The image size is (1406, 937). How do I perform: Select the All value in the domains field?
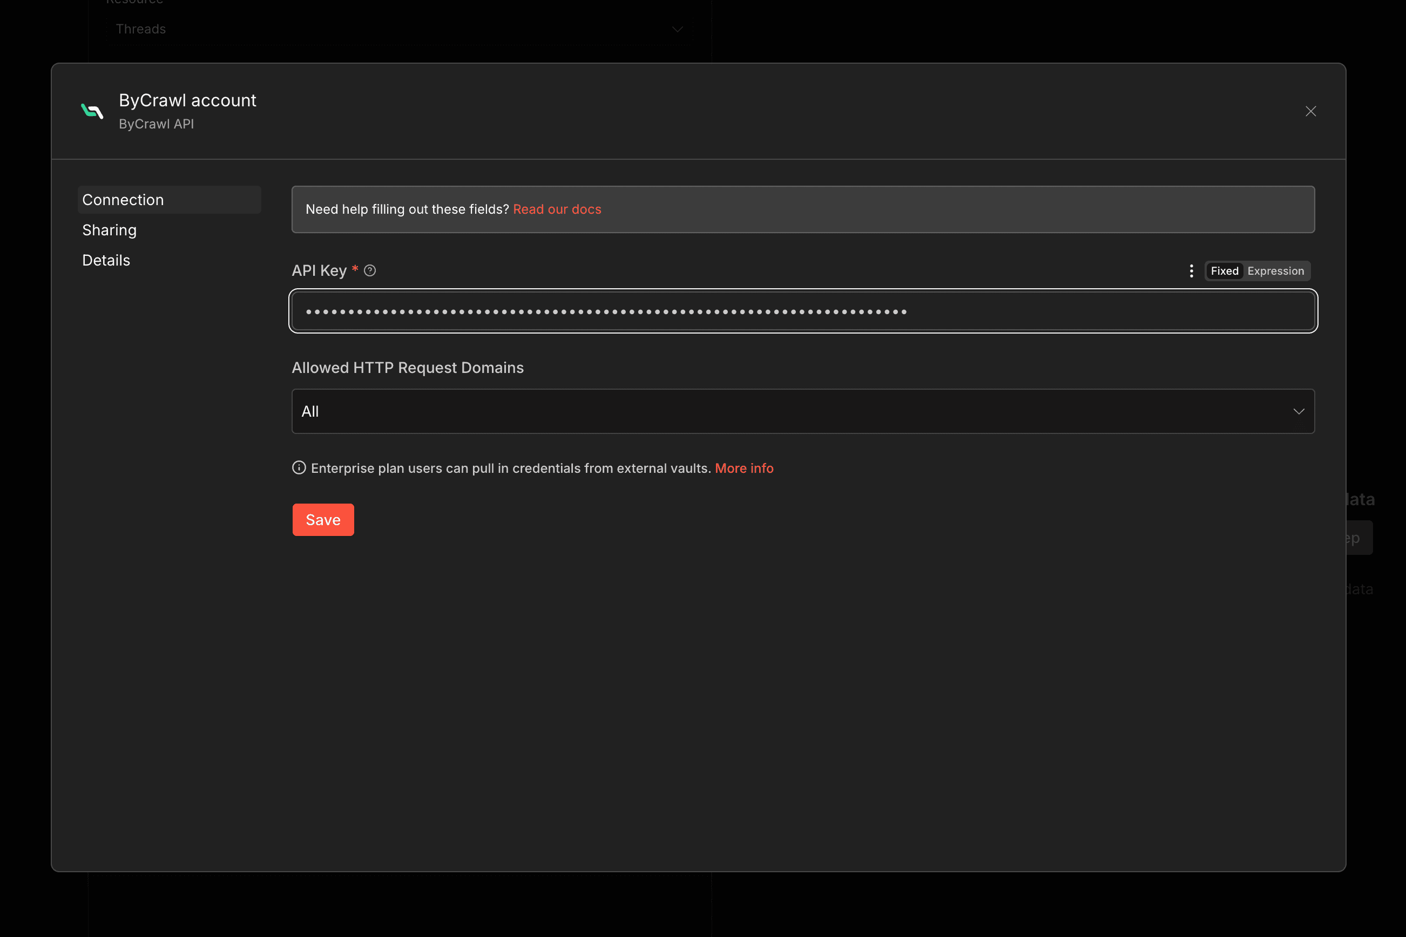(x=310, y=411)
